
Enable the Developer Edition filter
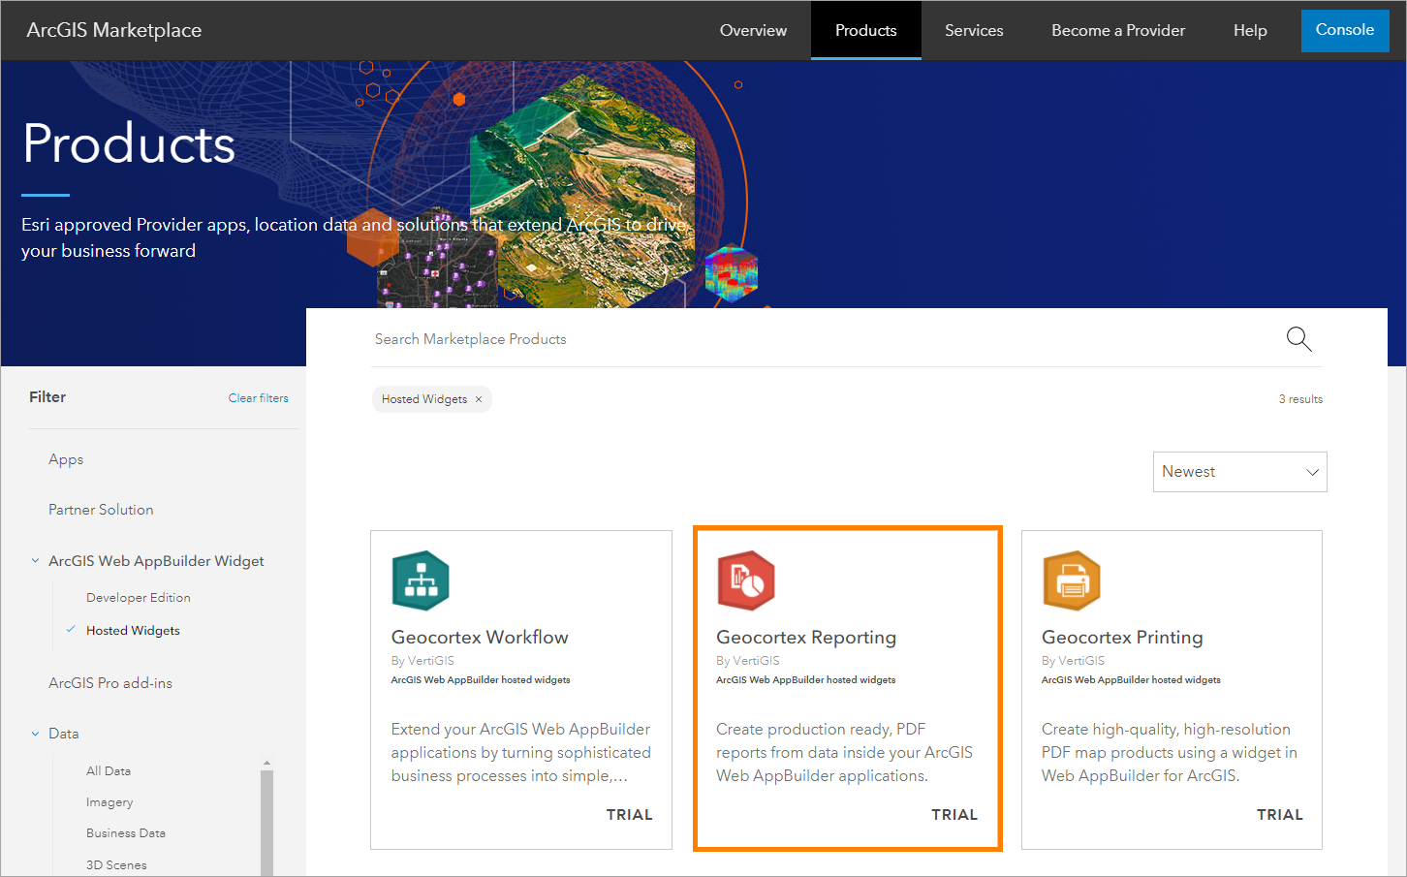click(x=138, y=597)
